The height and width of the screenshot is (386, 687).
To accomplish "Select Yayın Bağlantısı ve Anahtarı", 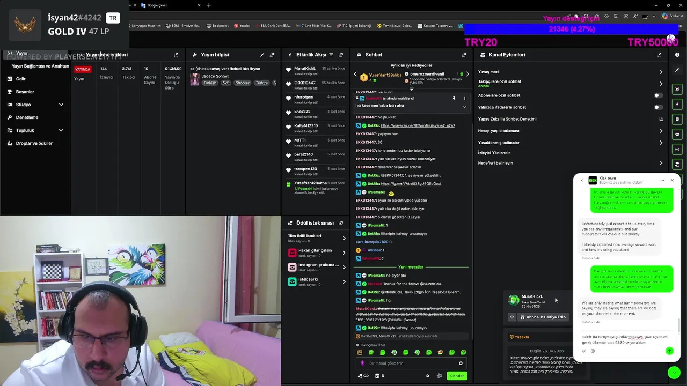I will click(40, 66).
